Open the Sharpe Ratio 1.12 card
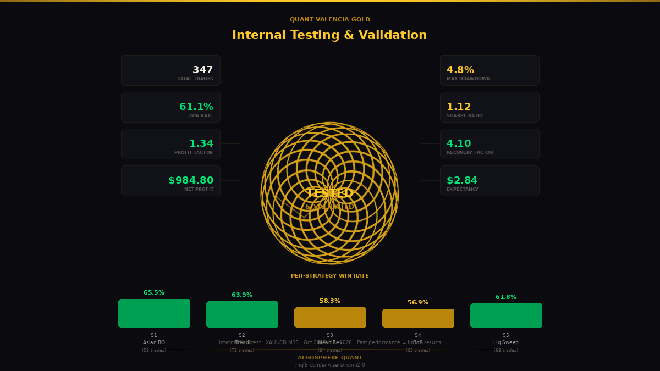Image resolution: width=660 pixels, height=371 pixels. [490, 107]
